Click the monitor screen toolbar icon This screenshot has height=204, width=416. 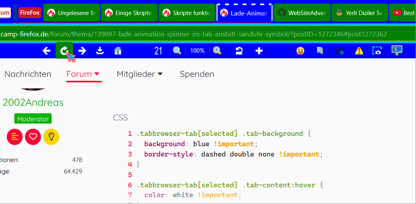(397, 50)
